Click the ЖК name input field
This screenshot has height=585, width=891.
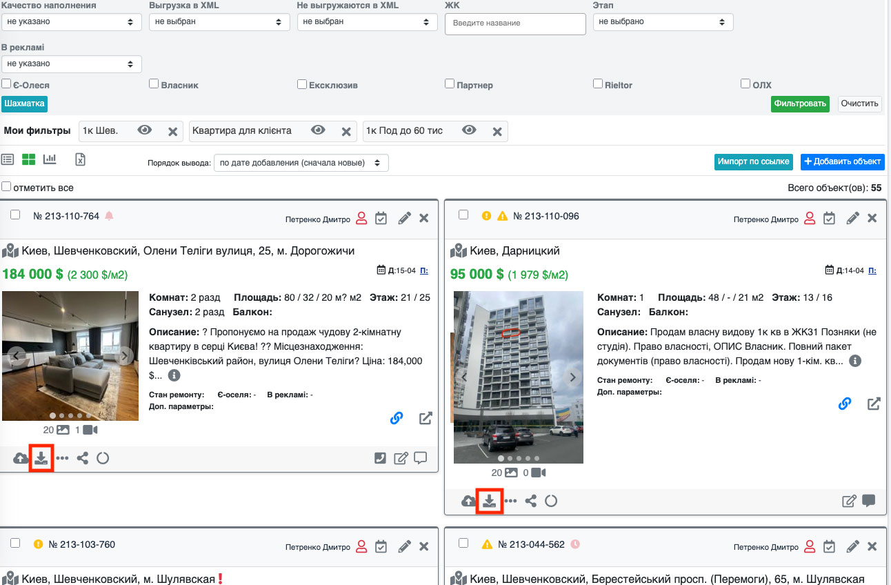click(514, 23)
